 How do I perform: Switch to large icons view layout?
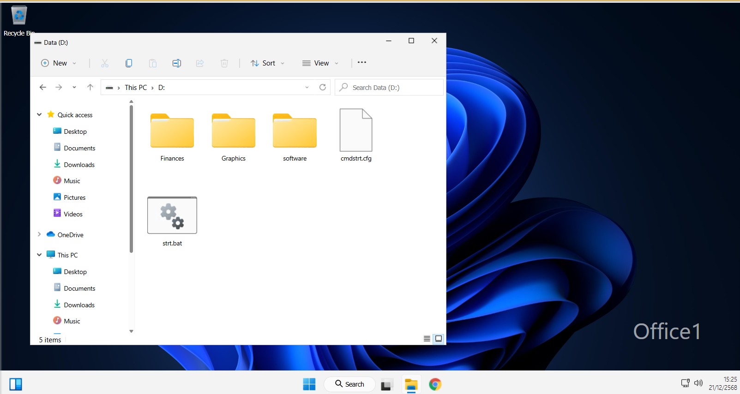(x=439, y=339)
